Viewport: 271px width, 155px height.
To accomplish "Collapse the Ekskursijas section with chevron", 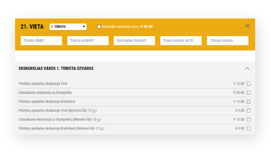I will pos(247,68).
